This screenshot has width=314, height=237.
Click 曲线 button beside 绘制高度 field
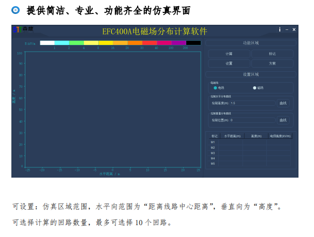tap(283, 103)
